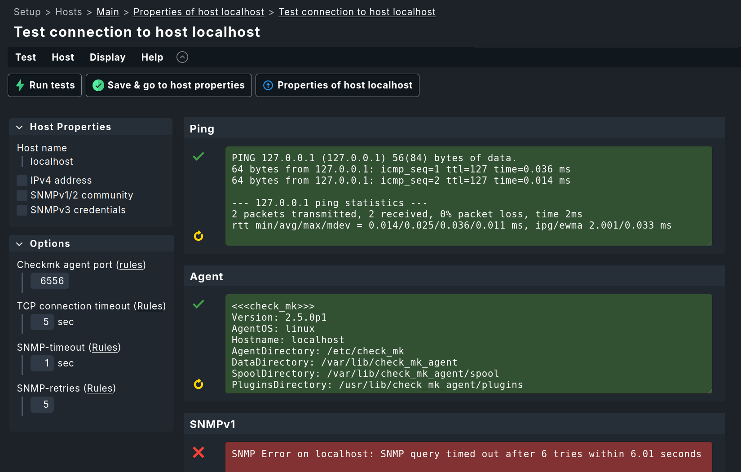The height and width of the screenshot is (472, 741).
Task: Open the Display menu
Action: point(107,57)
